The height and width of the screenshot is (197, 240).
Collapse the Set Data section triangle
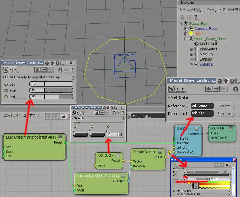169,97
